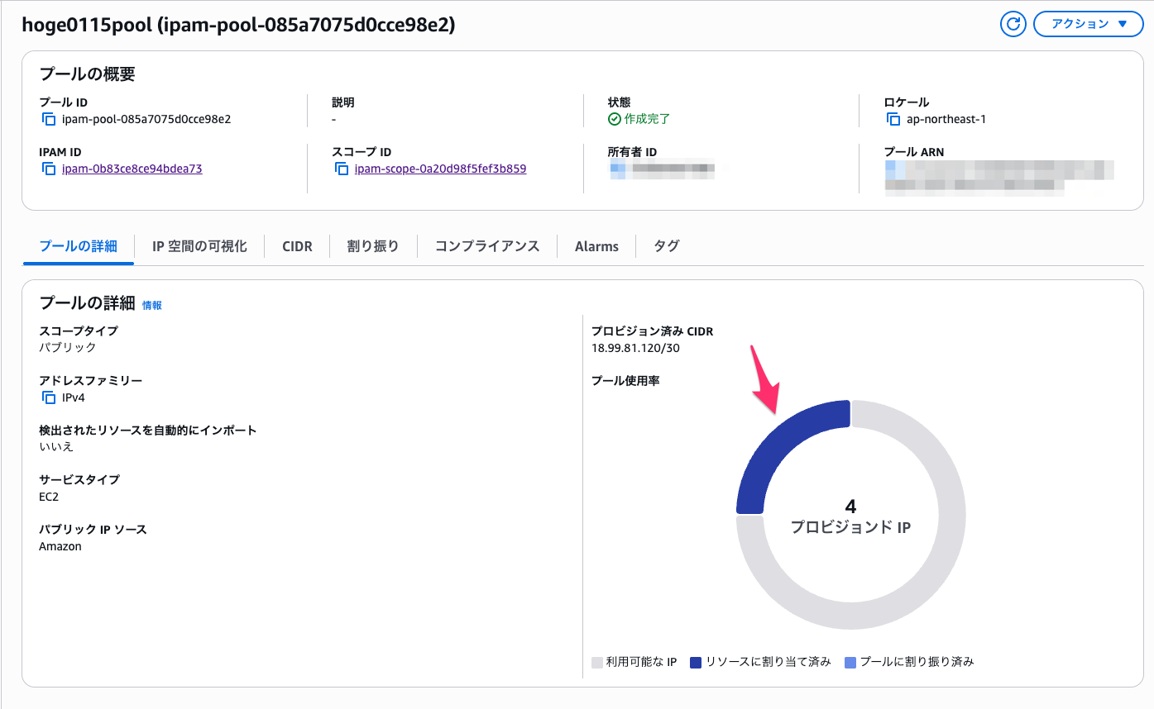Open the ipam-0b83ce8ce94bdea73 link
This screenshot has height=709, width=1154.
pyautogui.click(x=132, y=169)
